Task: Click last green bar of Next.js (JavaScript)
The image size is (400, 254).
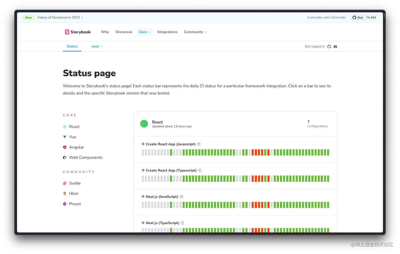Action: [x=328, y=205]
